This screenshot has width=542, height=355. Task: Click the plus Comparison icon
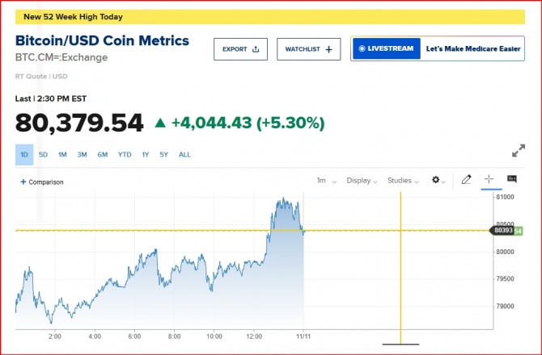[23, 182]
